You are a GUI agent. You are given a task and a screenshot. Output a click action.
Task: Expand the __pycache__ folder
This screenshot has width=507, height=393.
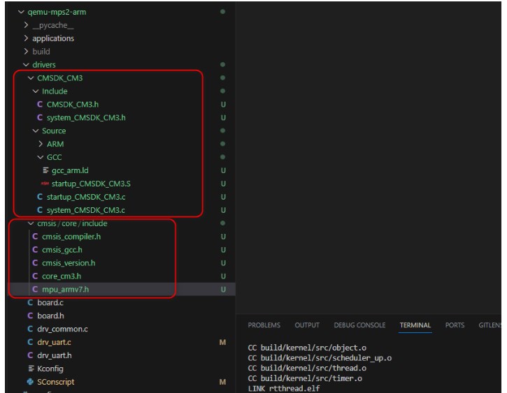(26, 25)
